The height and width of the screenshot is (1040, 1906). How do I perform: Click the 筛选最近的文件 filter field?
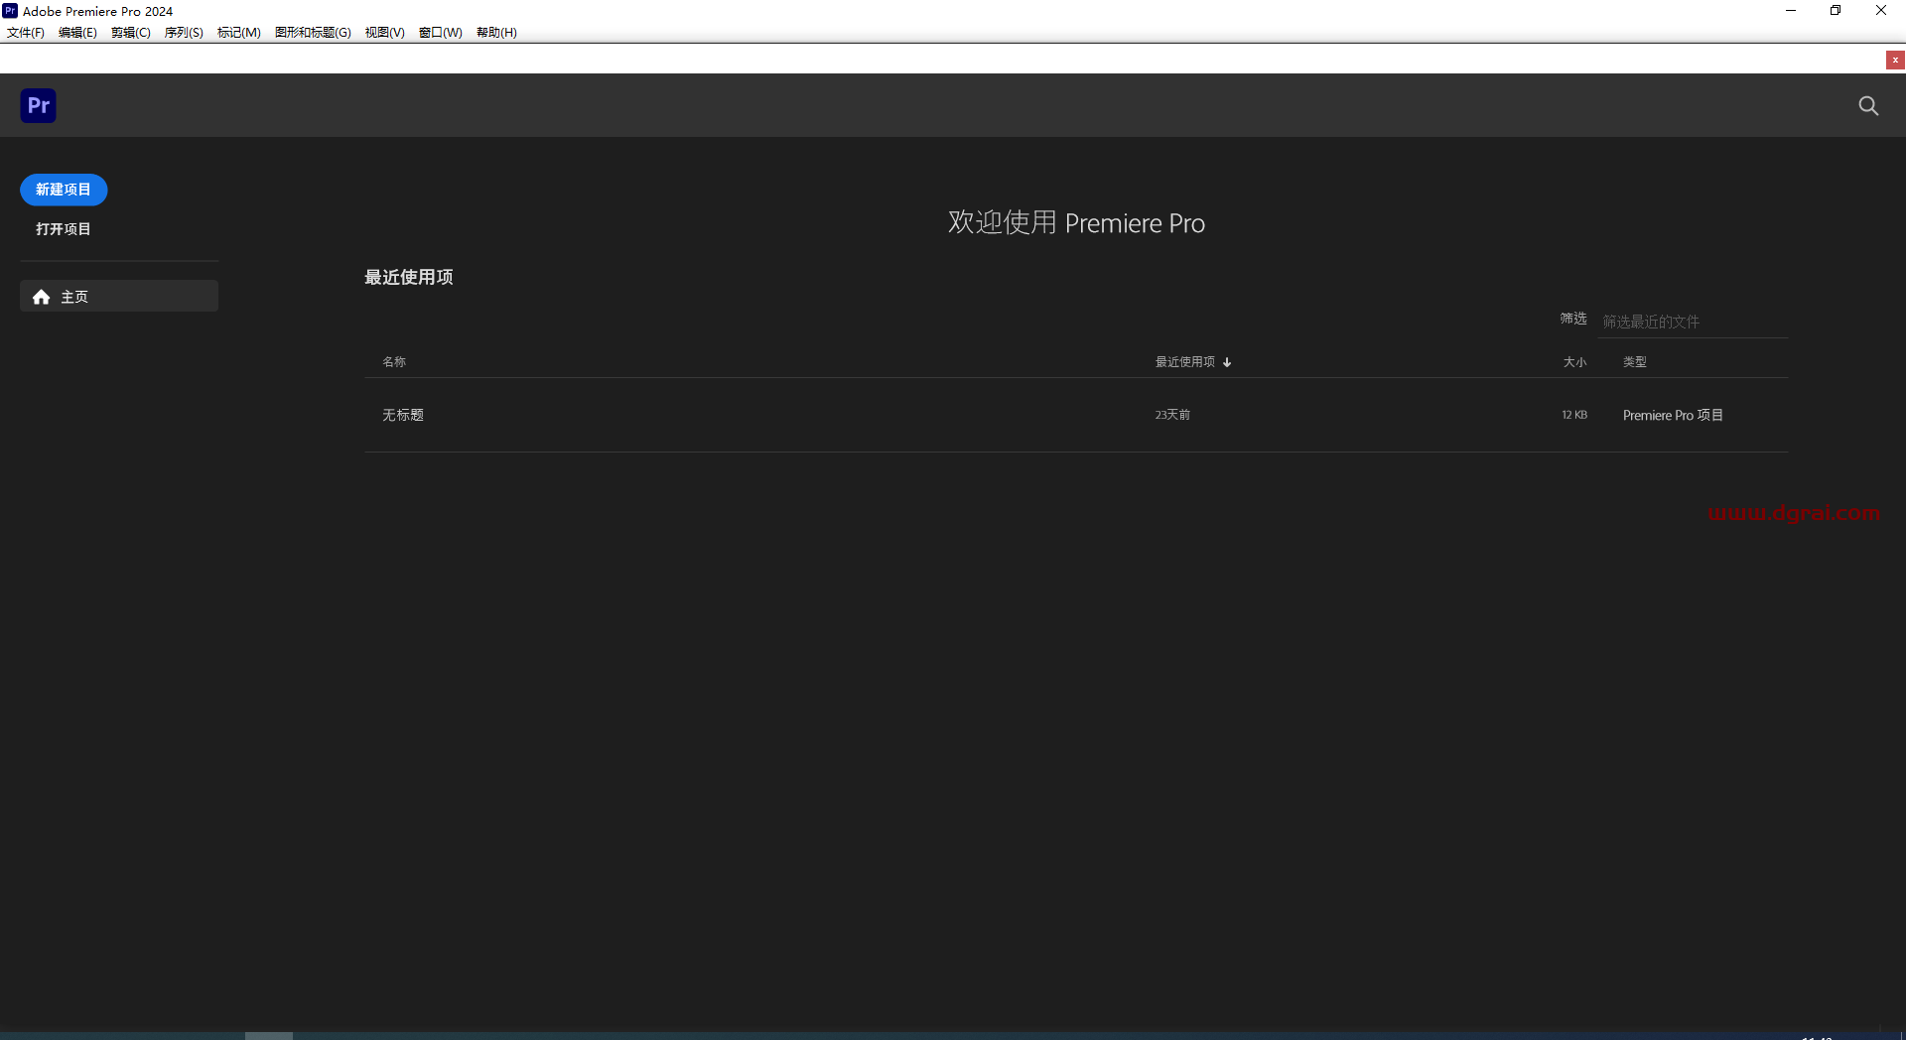(1693, 322)
